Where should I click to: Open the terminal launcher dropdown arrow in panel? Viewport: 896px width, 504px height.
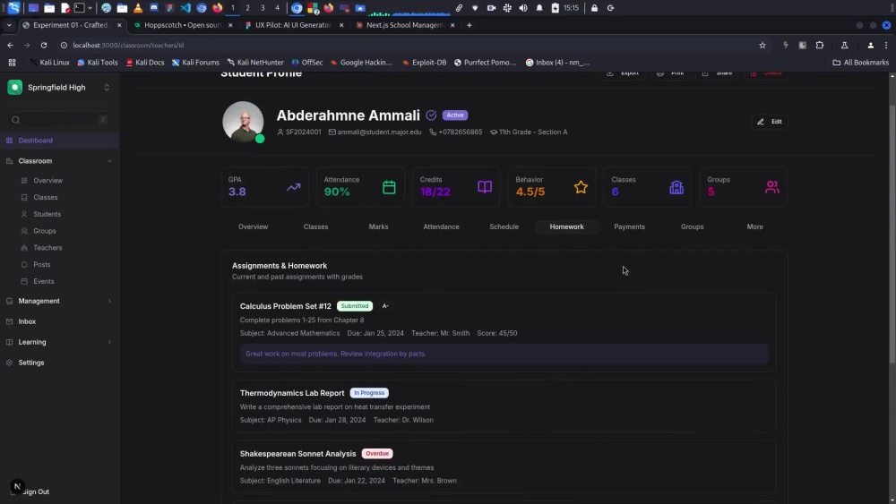[90, 8]
